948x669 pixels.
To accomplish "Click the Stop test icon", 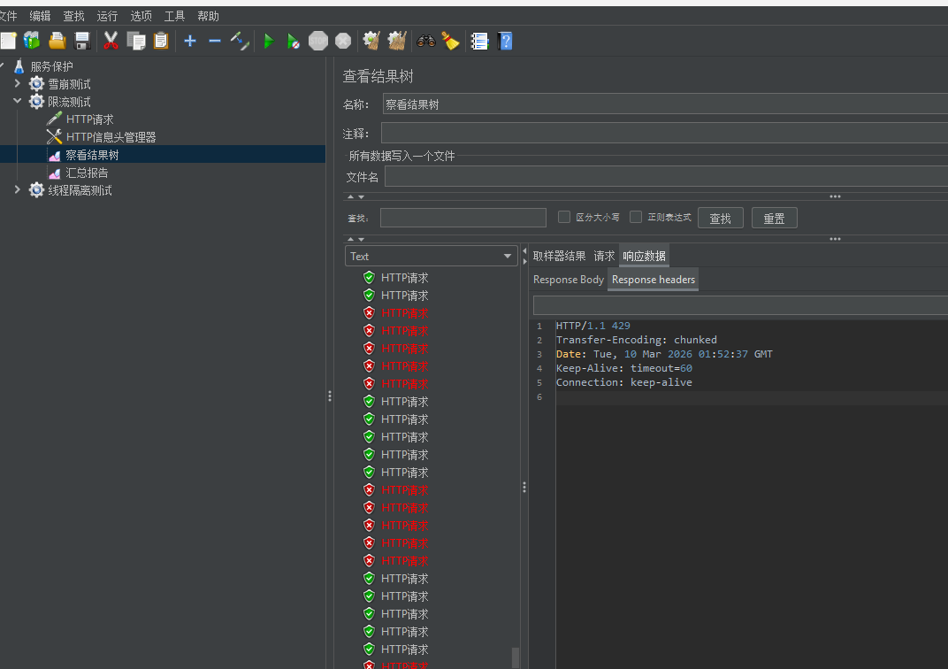I will pyautogui.click(x=318, y=41).
